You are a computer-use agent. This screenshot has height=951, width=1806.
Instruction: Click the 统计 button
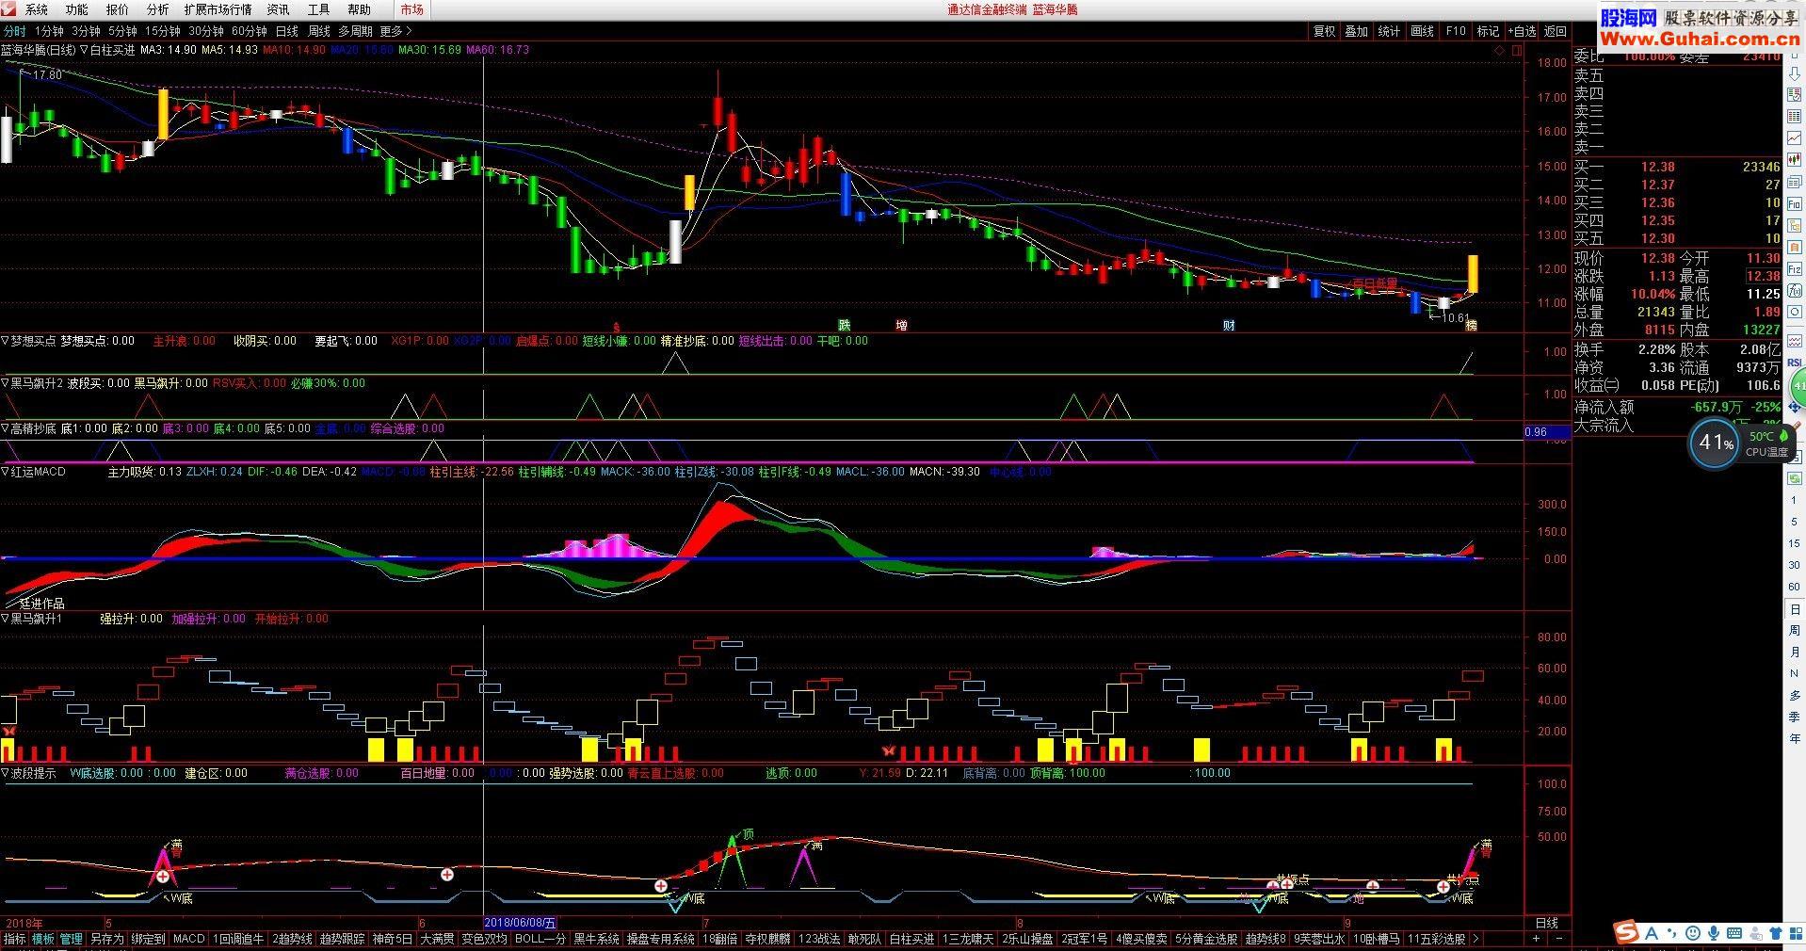tap(1389, 31)
